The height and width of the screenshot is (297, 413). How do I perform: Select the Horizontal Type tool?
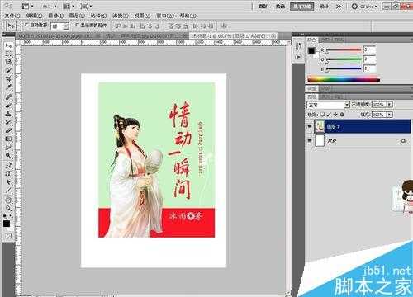click(8, 173)
